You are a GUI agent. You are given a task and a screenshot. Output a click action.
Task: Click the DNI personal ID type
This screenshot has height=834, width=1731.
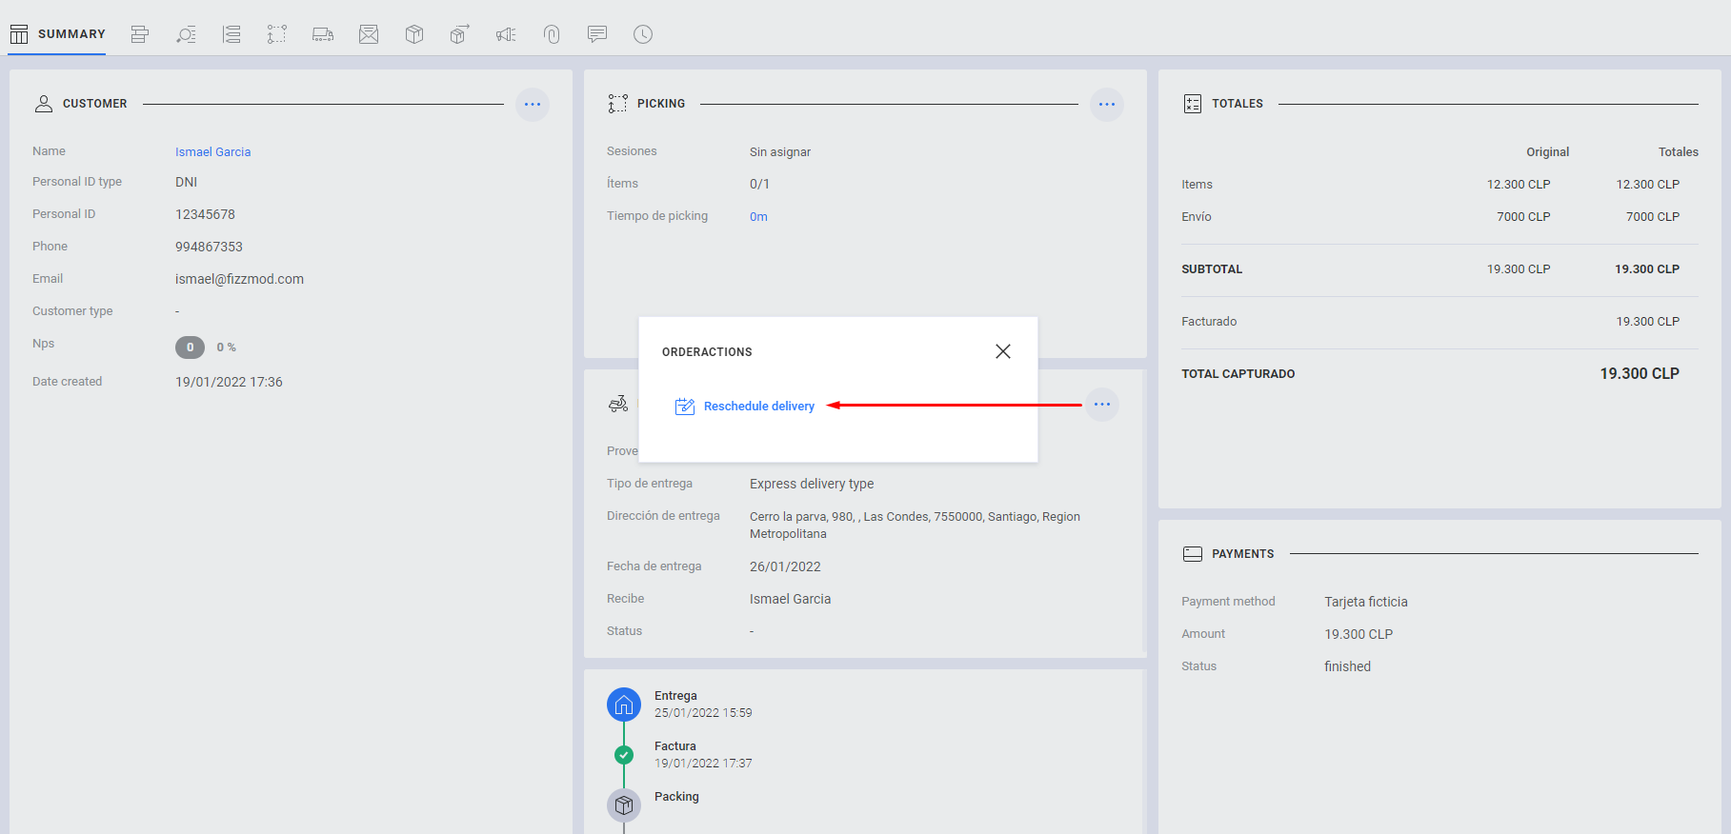click(186, 182)
